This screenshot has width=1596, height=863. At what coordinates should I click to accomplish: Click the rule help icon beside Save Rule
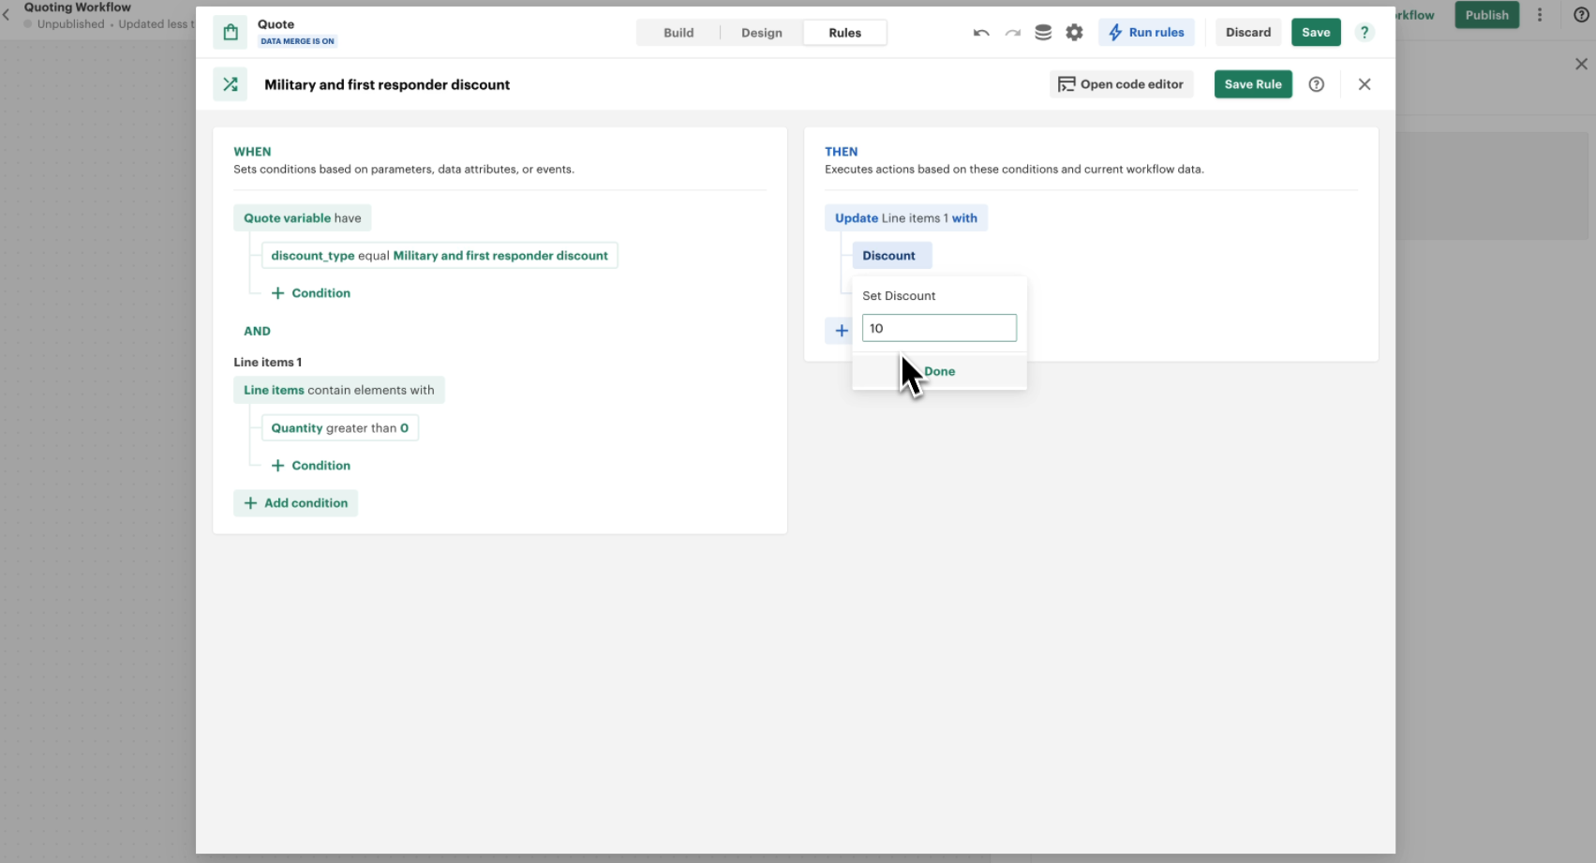[x=1317, y=84]
